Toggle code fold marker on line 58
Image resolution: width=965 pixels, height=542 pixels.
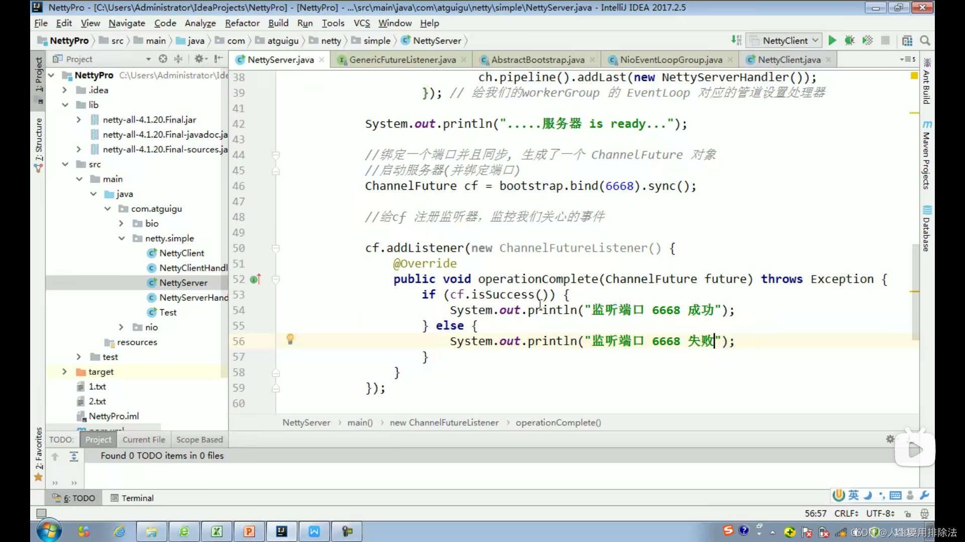(275, 373)
